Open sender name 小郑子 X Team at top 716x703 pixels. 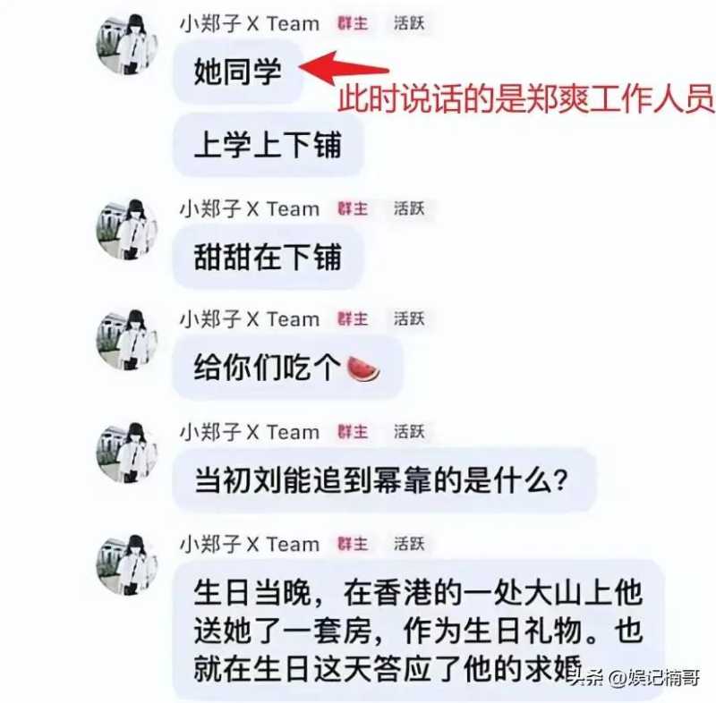point(250,24)
